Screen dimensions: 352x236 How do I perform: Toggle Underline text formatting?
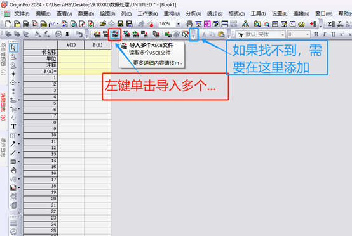pyautogui.click(x=334, y=34)
